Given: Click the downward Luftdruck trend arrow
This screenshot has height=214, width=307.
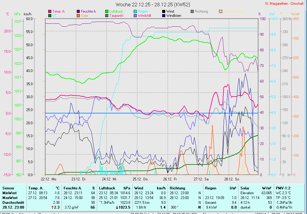Looking at the screenshot, I should pyautogui.click(x=117, y=207).
